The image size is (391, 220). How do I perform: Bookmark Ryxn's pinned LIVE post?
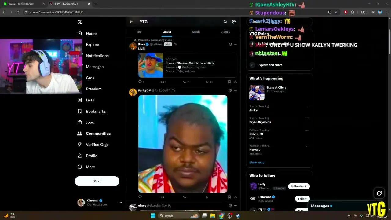(229, 82)
